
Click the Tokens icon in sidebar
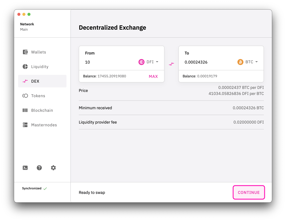point(25,96)
